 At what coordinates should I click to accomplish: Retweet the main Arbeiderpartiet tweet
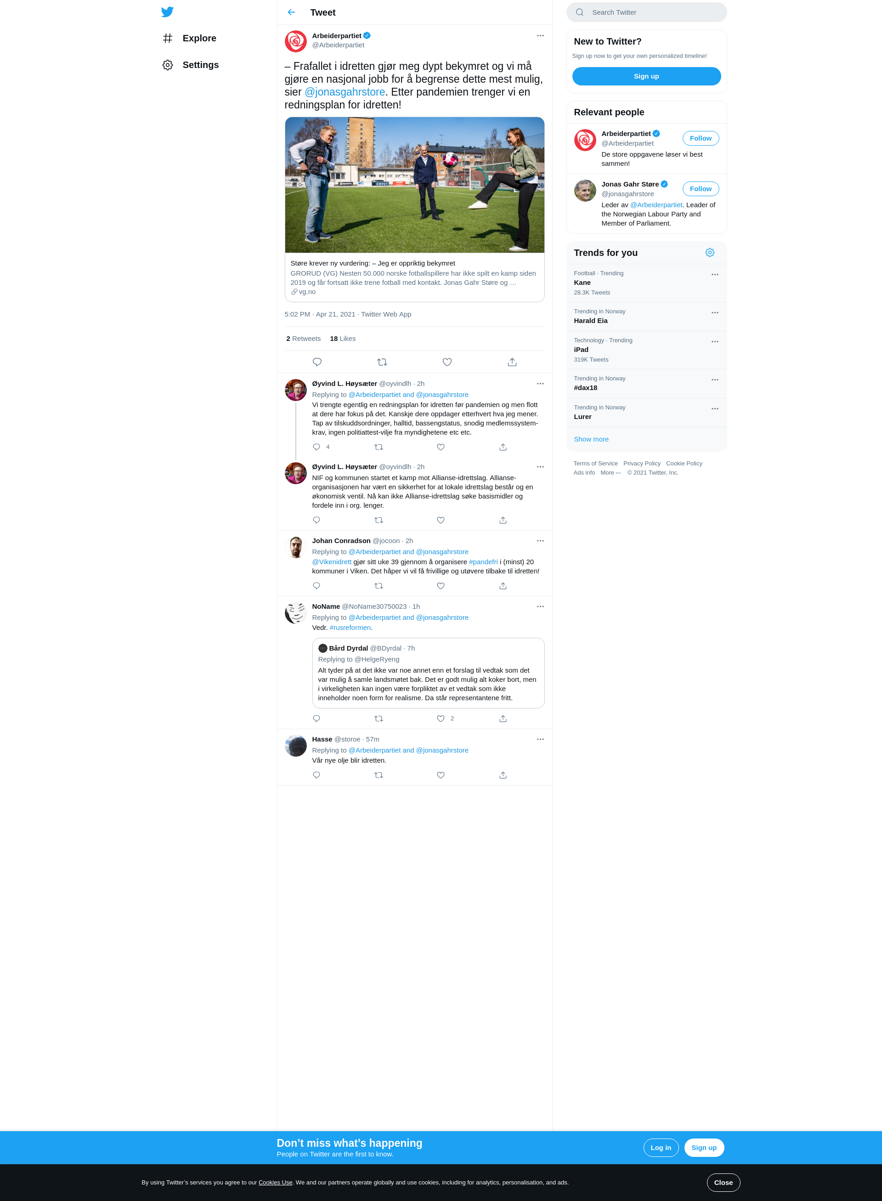(x=382, y=362)
